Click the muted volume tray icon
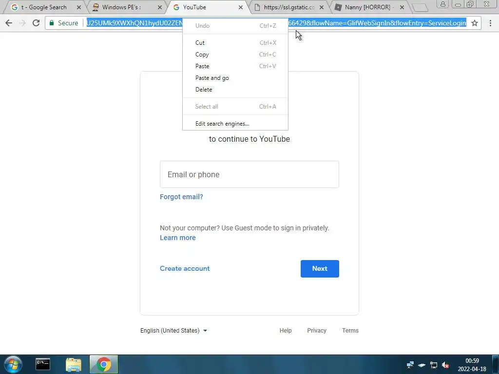This screenshot has height=374, width=499. pyautogui.click(x=445, y=365)
